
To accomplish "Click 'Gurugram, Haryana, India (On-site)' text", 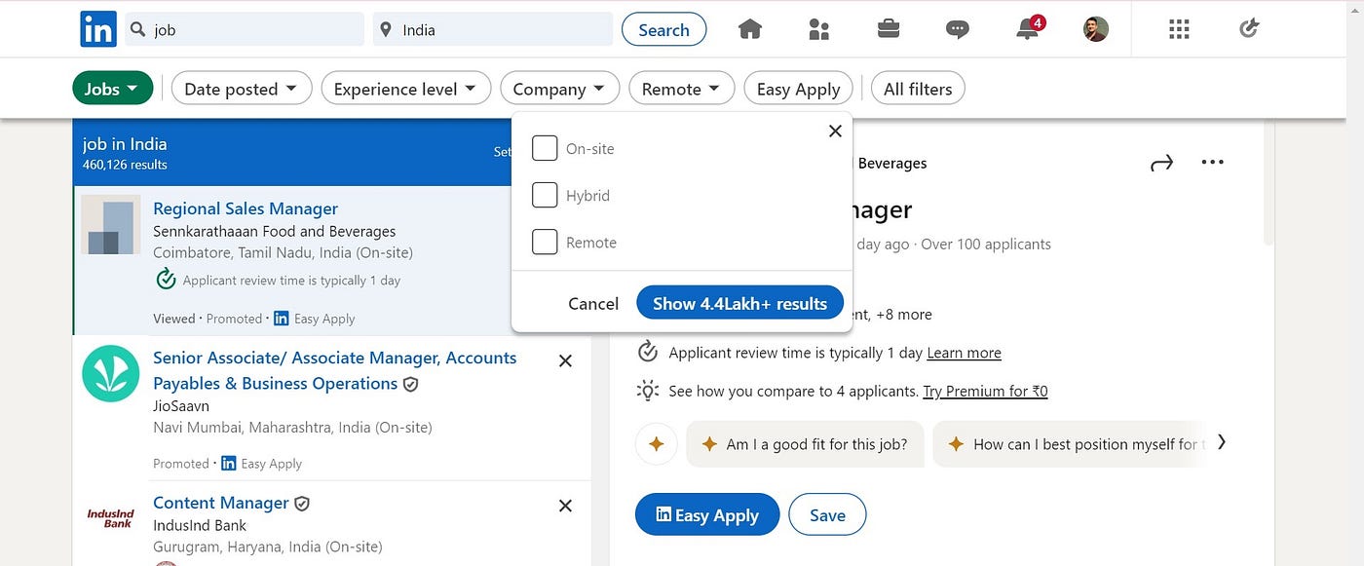I will 268,547.
